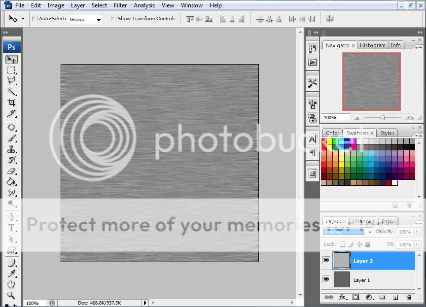Open the Paragraph panel icon
The height and width of the screenshot is (307, 426).
313,153
